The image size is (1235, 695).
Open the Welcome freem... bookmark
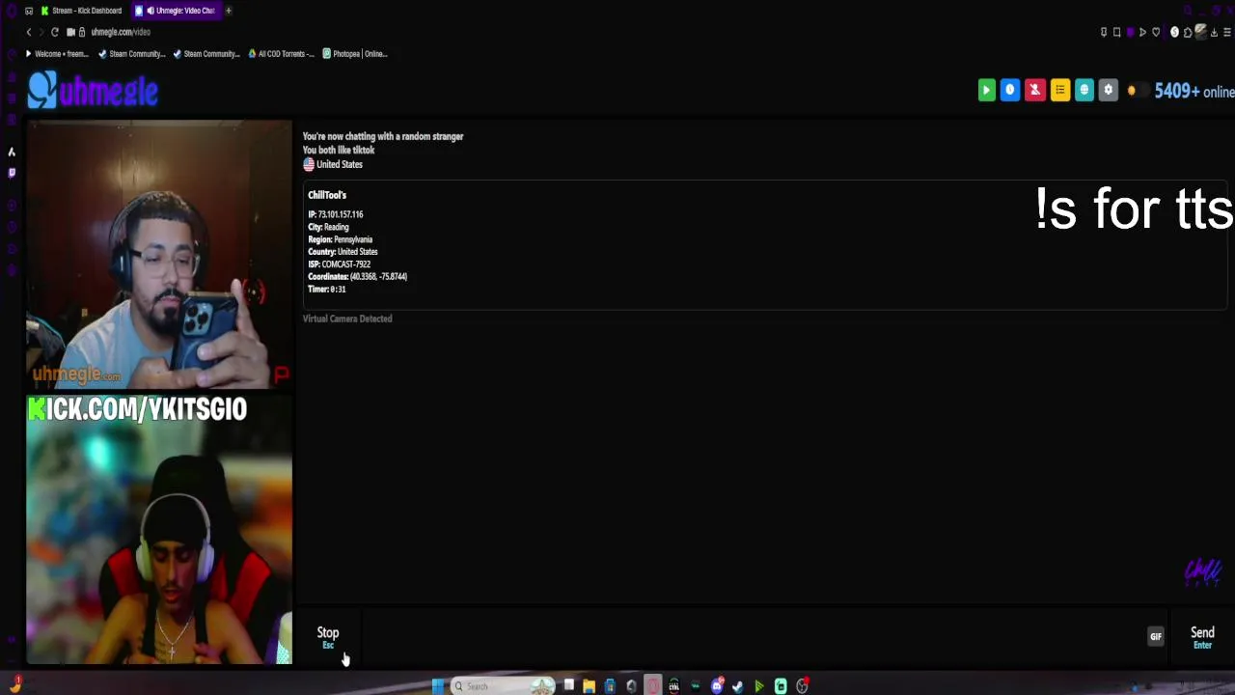click(x=56, y=54)
